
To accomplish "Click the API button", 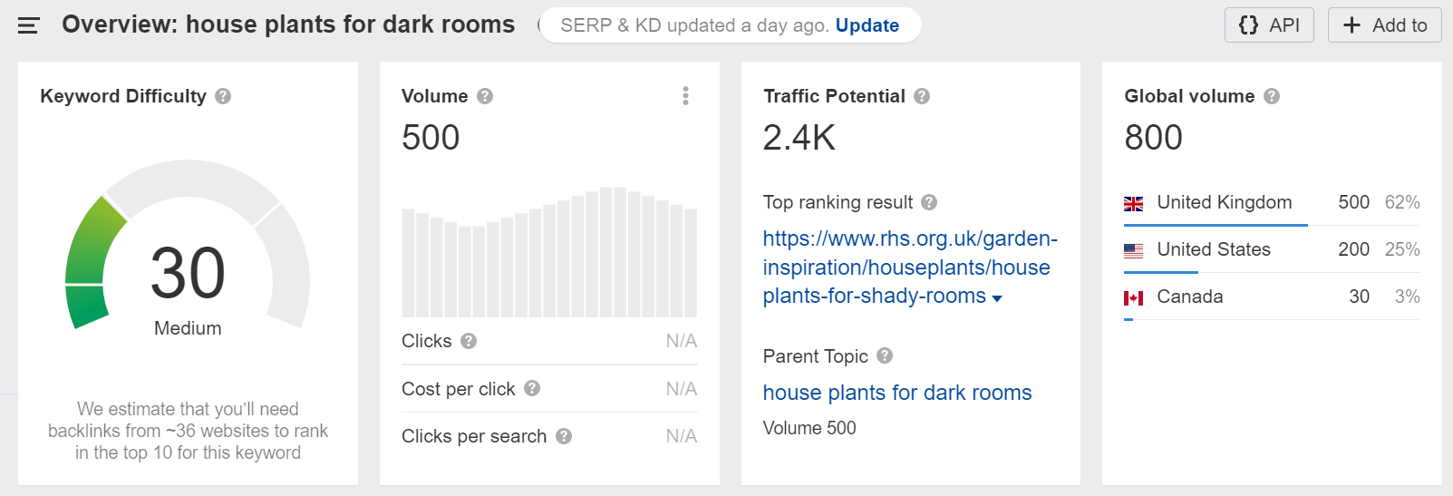I will tap(1269, 25).
